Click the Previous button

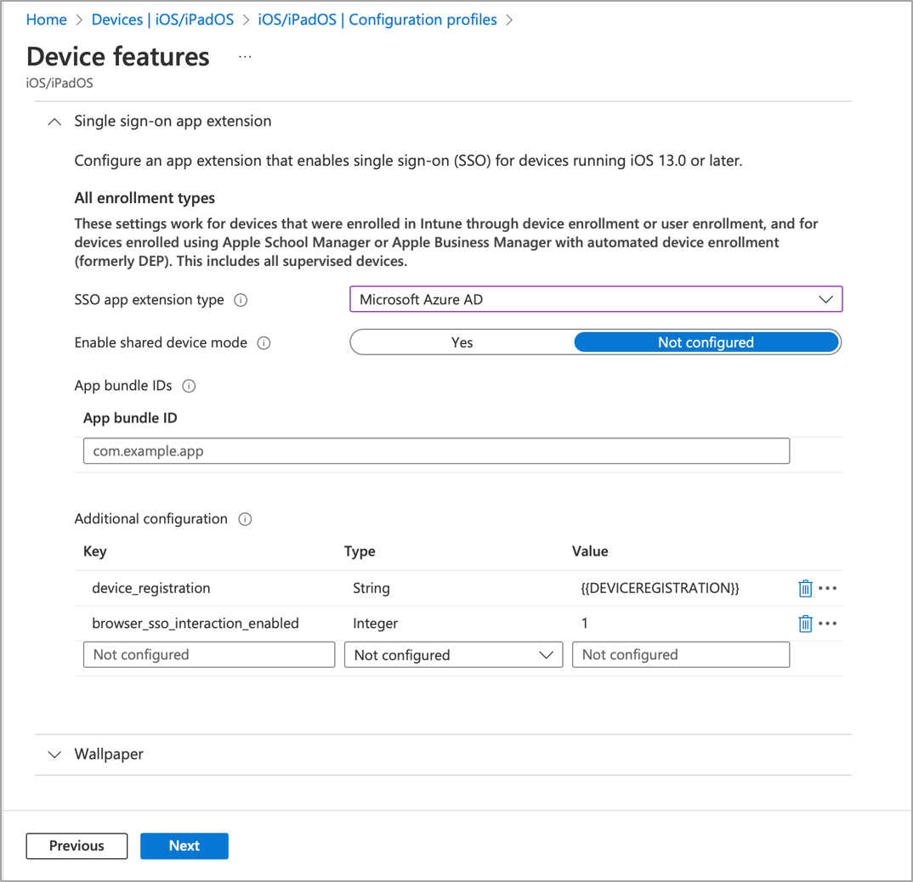click(76, 845)
